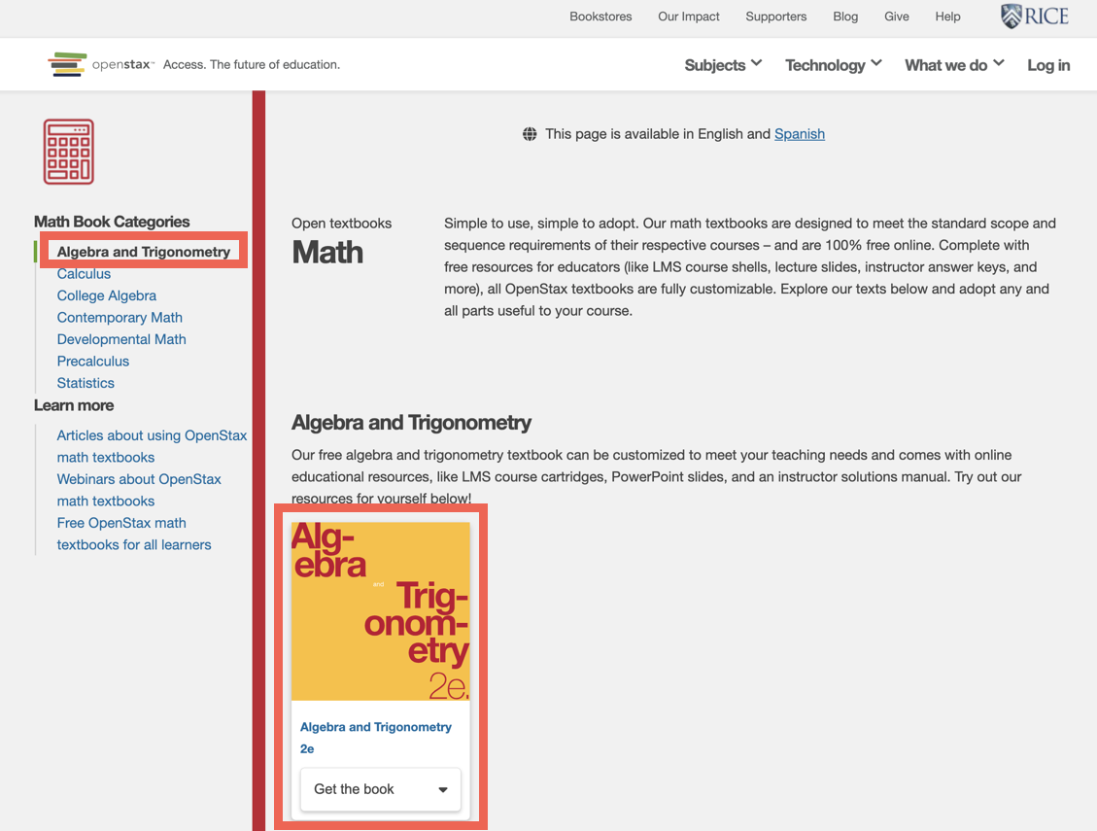Open the OpenStax Blog
Viewport: 1097px width, 831px height.
click(845, 17)
